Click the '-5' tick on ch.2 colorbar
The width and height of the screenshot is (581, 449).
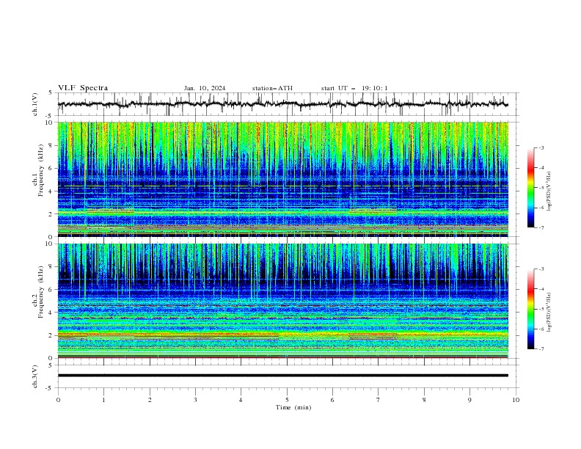pos(541,309)
